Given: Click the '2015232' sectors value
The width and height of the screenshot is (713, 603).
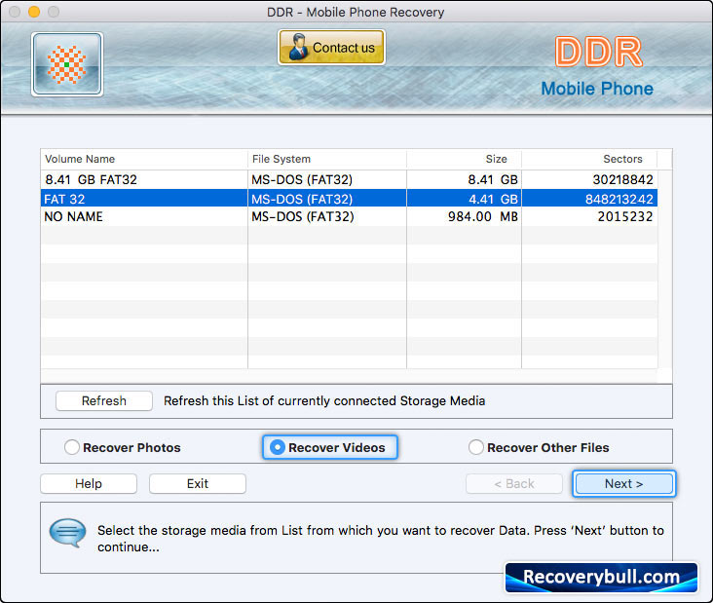Looking at the screenshot, I should pos(625,216).
